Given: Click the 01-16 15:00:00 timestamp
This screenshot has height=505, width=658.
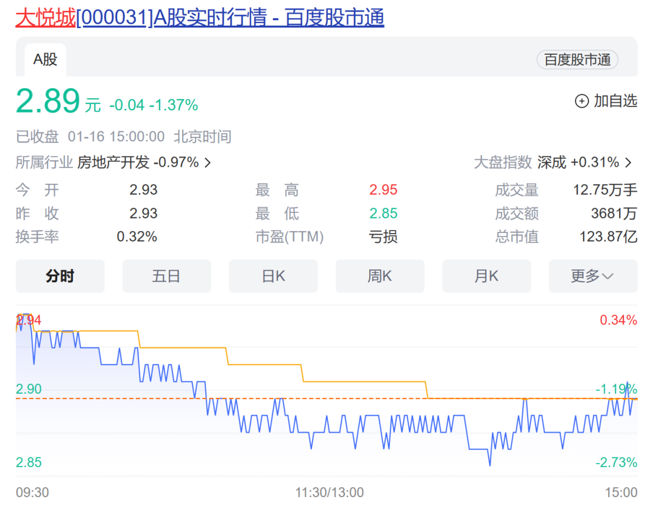Looking at the screenshot, I should (116, 137).
